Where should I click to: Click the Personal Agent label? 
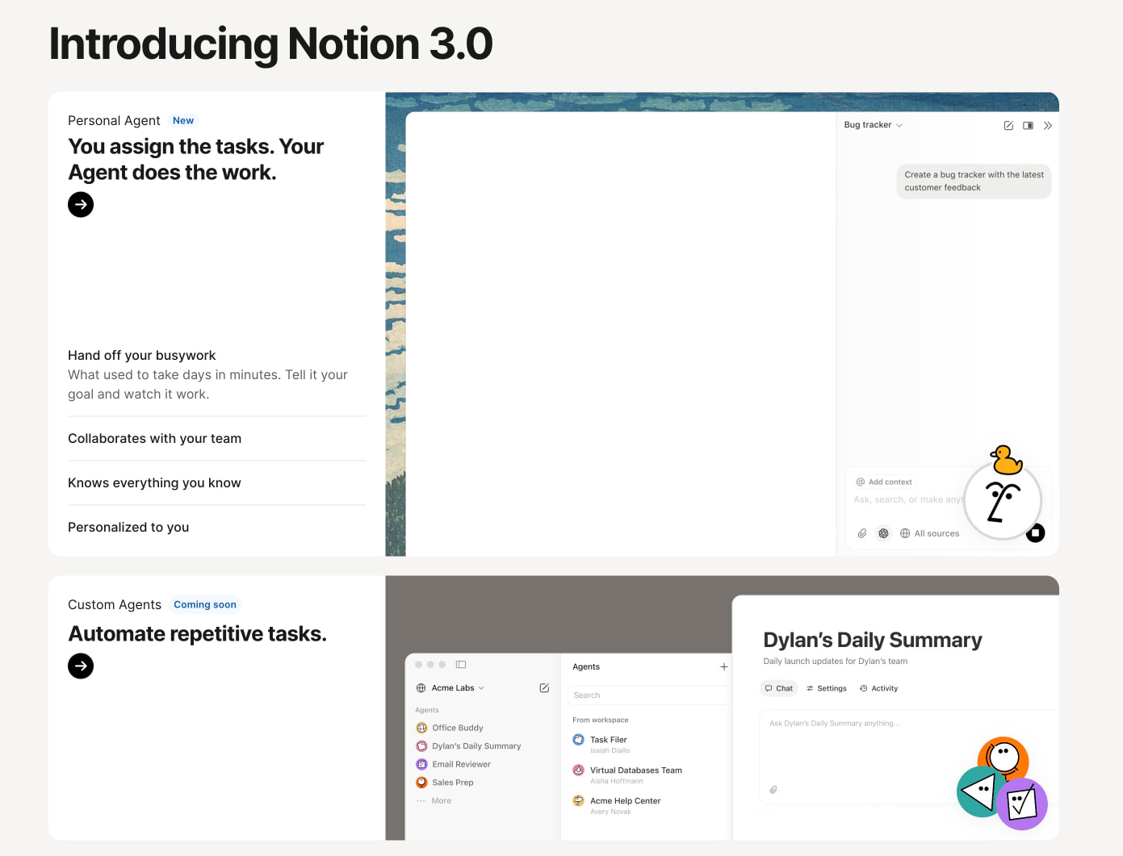click(114, 120)
